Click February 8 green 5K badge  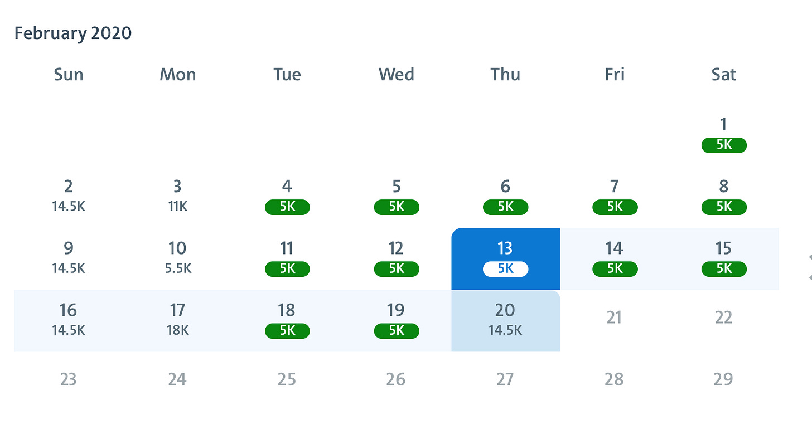click(723, 207)
